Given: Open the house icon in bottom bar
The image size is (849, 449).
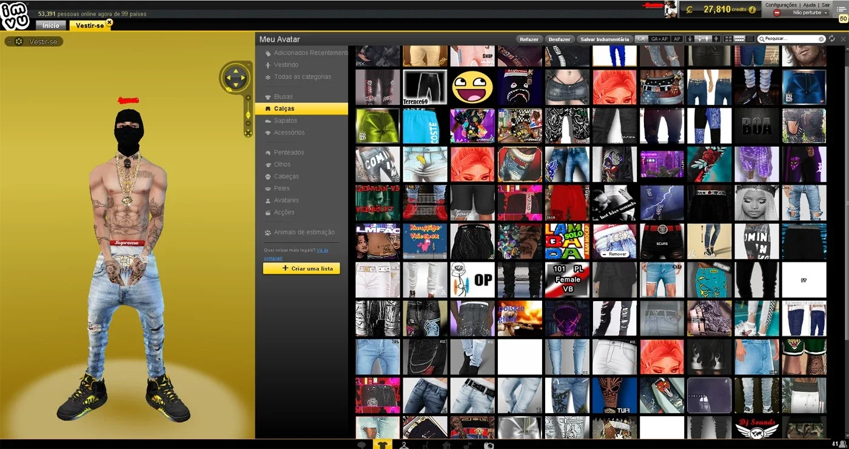Looking at the screenshot, I should pyautogui.click(x=446, y=445).
